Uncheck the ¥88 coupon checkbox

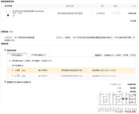(x=13, y=70)
